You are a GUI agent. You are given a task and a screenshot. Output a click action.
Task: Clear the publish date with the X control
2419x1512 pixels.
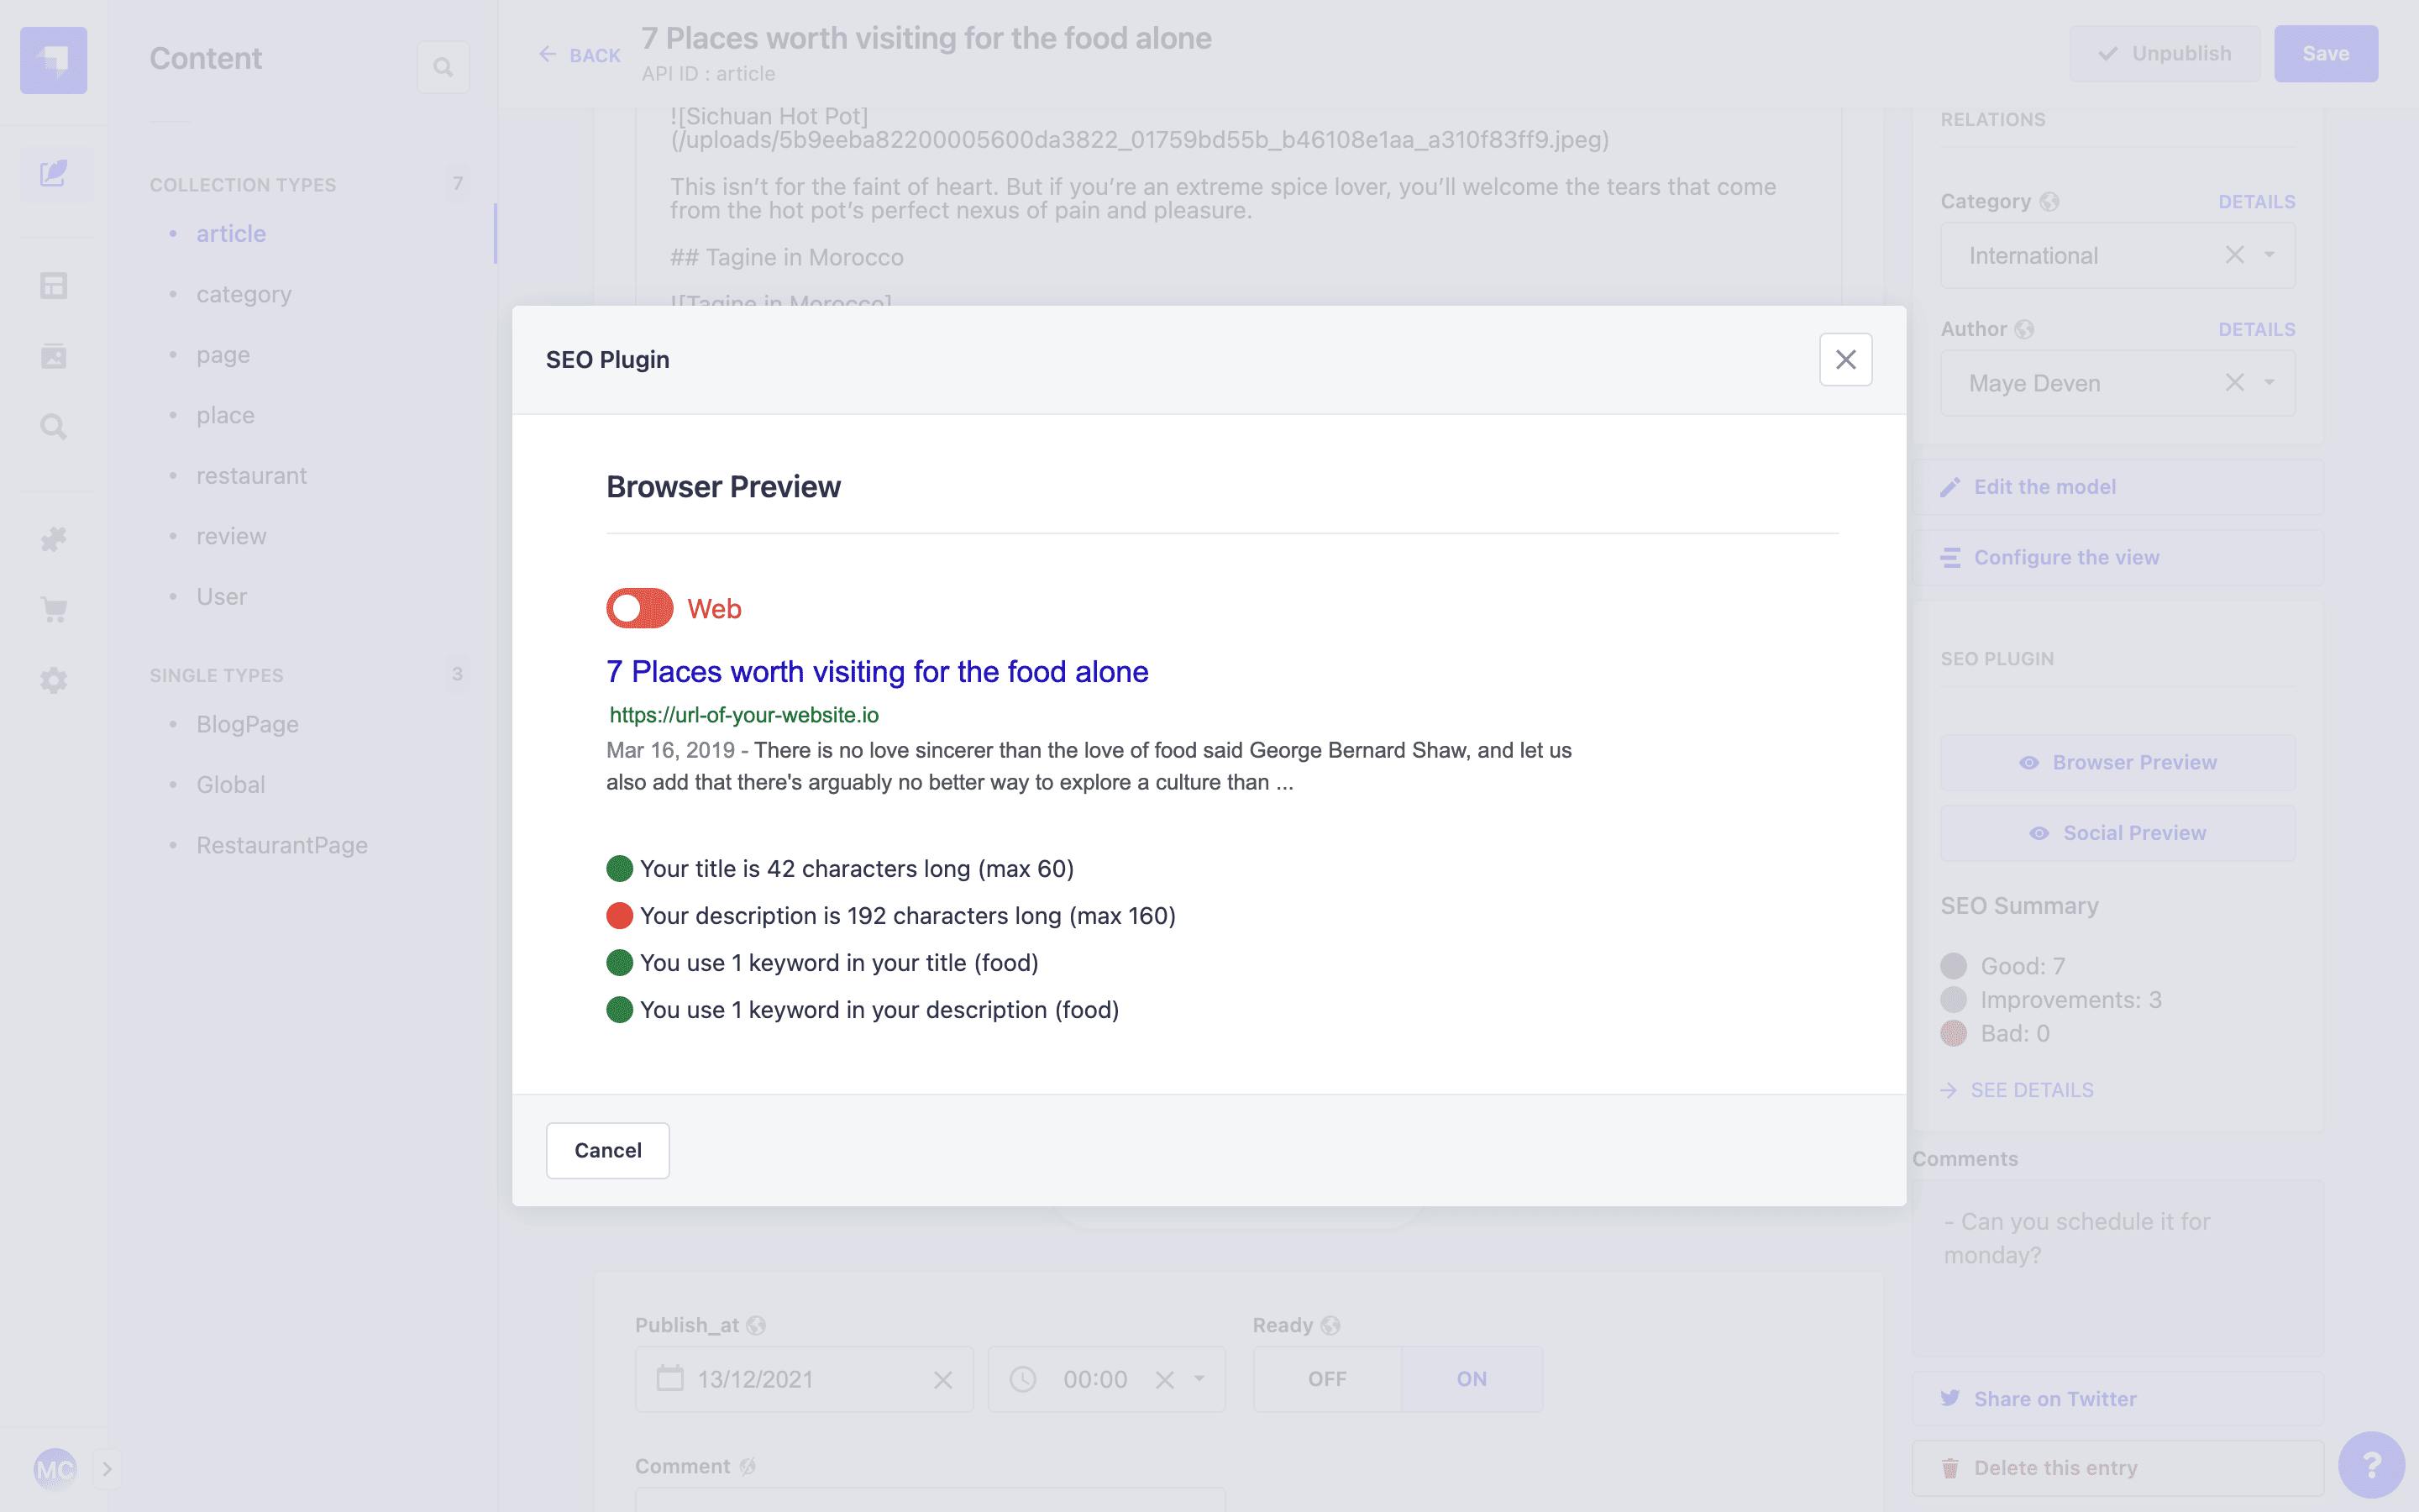tap(943, 1379)
